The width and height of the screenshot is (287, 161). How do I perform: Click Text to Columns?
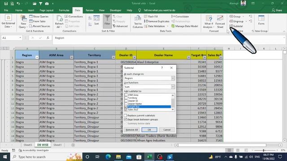coord(138,21)
